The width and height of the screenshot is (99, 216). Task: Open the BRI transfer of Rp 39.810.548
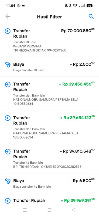coord(49,158)
